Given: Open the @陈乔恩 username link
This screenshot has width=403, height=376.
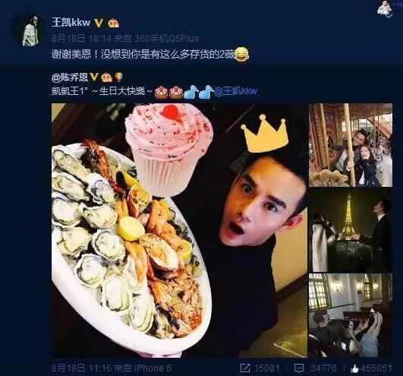Looking at the screenshot, I should tap(70, 77).
